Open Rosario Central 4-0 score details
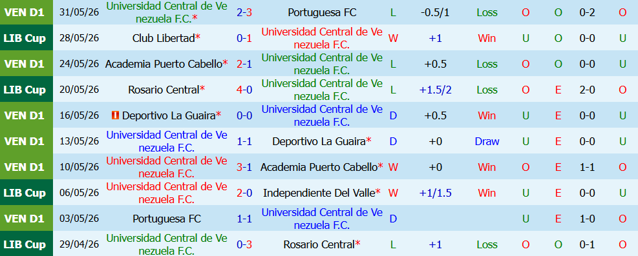This screenshot has height=256, width=638. (x=244, y=90)
